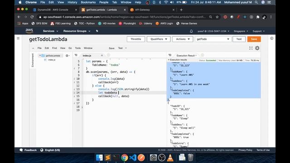Open Chrome extensions puzzle icon

pyautogui.click(x=258, y=17)
